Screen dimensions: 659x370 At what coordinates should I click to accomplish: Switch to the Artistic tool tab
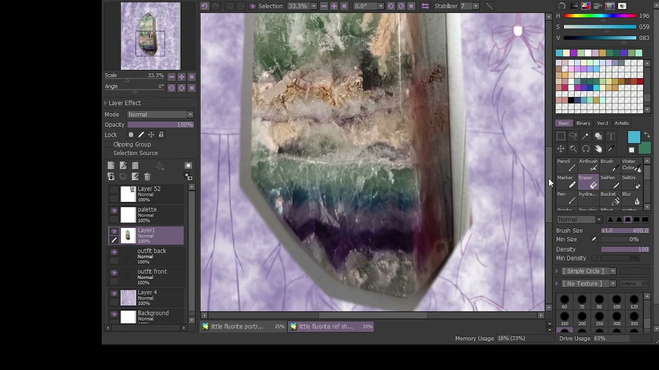point(621,123)
